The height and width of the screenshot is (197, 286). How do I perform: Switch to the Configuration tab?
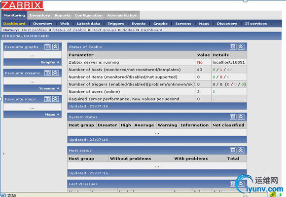(89, 15)
